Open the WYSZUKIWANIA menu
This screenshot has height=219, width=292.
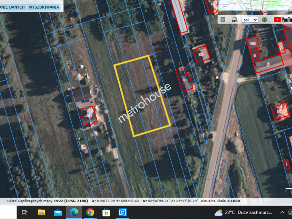click(43, 7)
